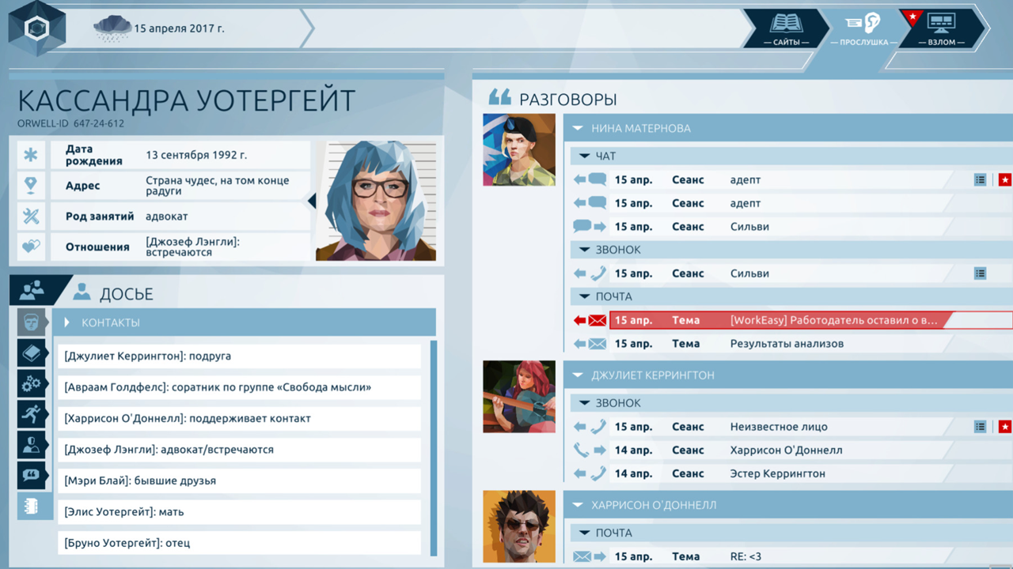
Task: Open the notebook icon in dossier sidebar
Action: pos(32,507)
